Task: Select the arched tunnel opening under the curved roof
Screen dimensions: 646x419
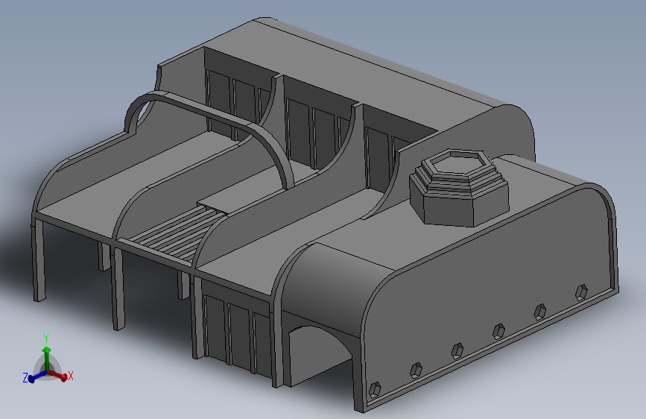Action: click(x=321, y=355)
